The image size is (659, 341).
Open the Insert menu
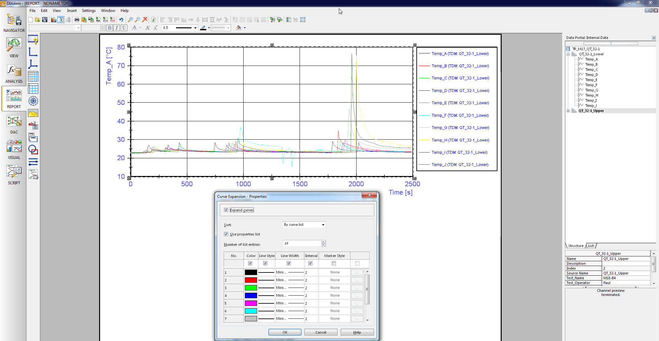tap(72, 11)
